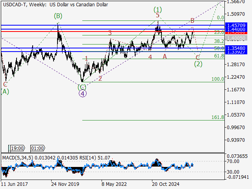Screen dimensions: 252x189
Task: Select the blue 1.35480 price level label
Action: (x=236, y=48)
